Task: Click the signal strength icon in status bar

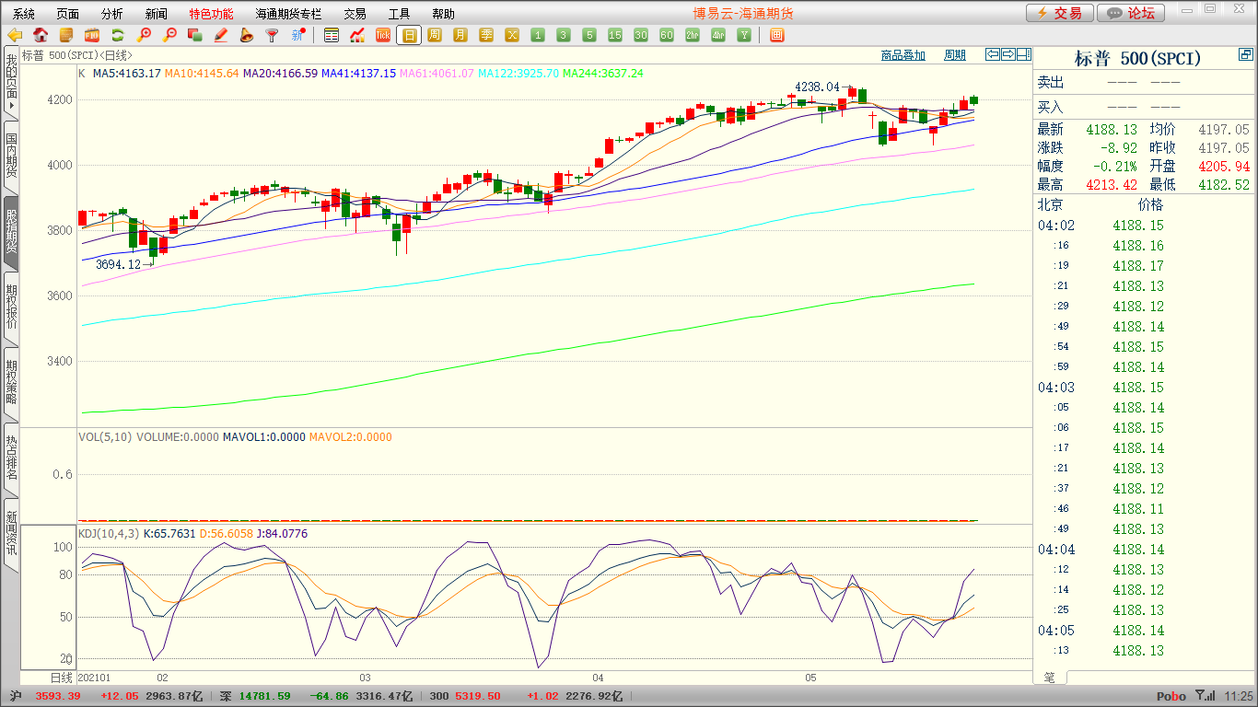Action: [1205, 696]
